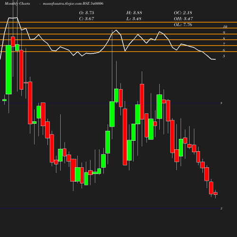This screenshot has width=237, height=237.
Task: Click the 'OH: 3.47' reading
Action: 183,19
